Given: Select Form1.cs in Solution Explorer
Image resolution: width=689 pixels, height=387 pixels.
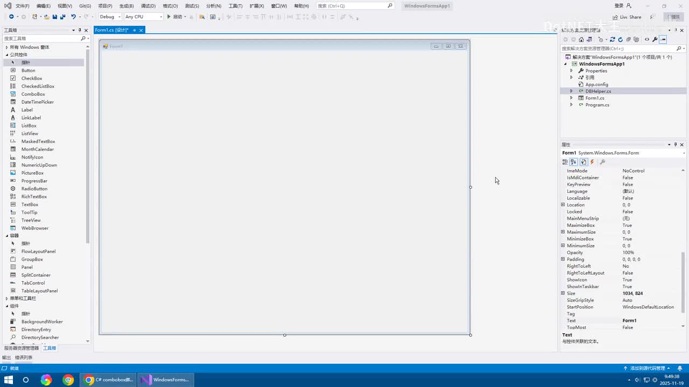Looking at the screenshot, I should click(595, 98).
